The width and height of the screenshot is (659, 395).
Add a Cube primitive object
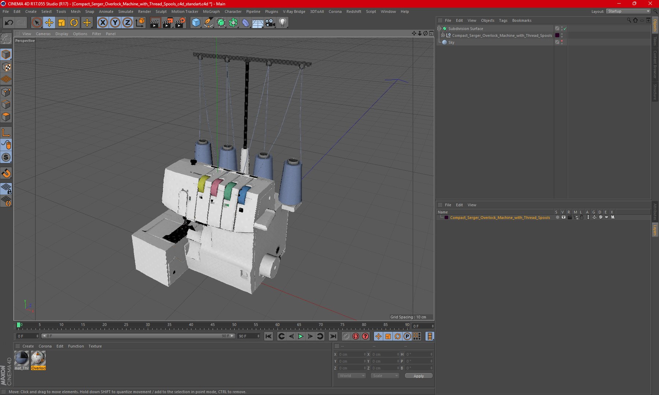tap(196, 23)
